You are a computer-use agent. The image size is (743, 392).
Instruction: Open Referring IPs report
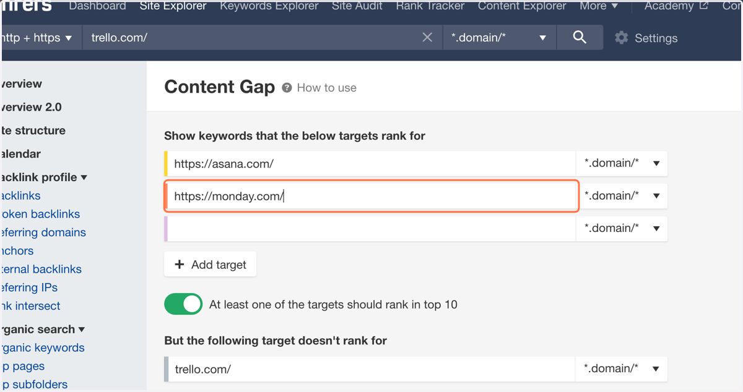pos(29,288)
